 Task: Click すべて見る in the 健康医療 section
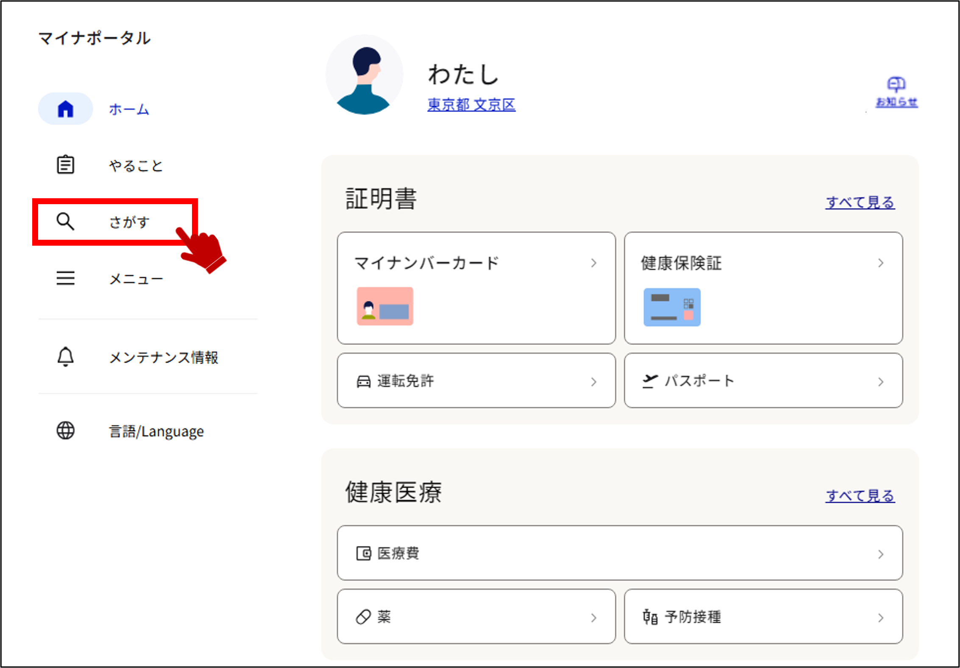click(860, 496)
